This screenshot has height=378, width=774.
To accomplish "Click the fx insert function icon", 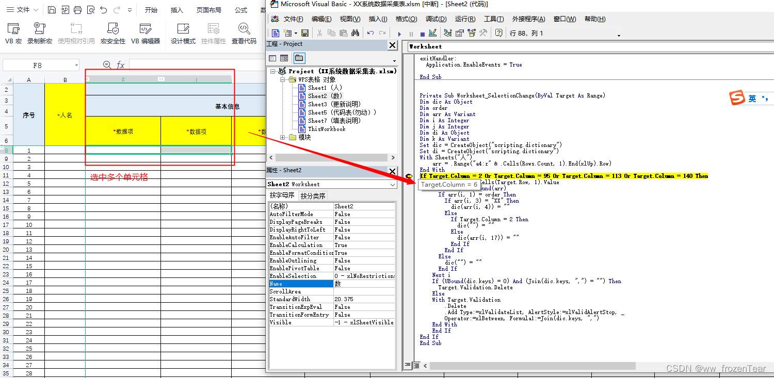I will click(120, 65).
